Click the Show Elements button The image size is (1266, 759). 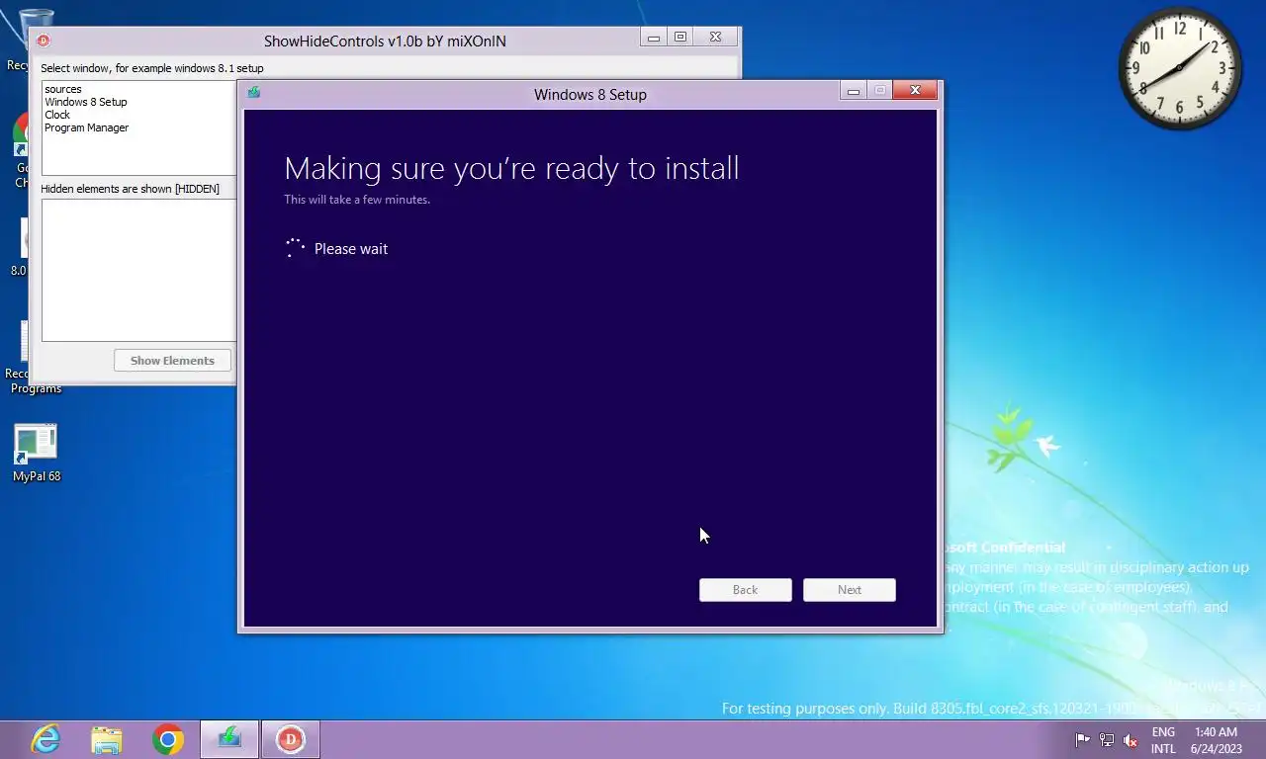[172, 361]
